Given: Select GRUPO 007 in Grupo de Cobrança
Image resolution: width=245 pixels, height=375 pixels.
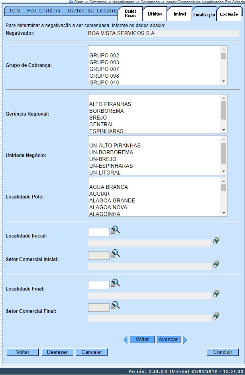Looking at the screenshot, I should tap(104, 69).
